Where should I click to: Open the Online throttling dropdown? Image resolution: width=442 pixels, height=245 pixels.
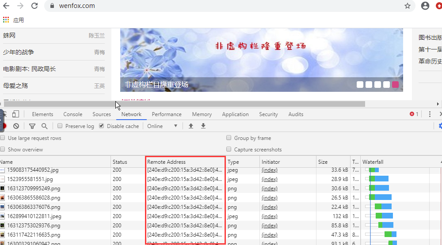[162, 126]
